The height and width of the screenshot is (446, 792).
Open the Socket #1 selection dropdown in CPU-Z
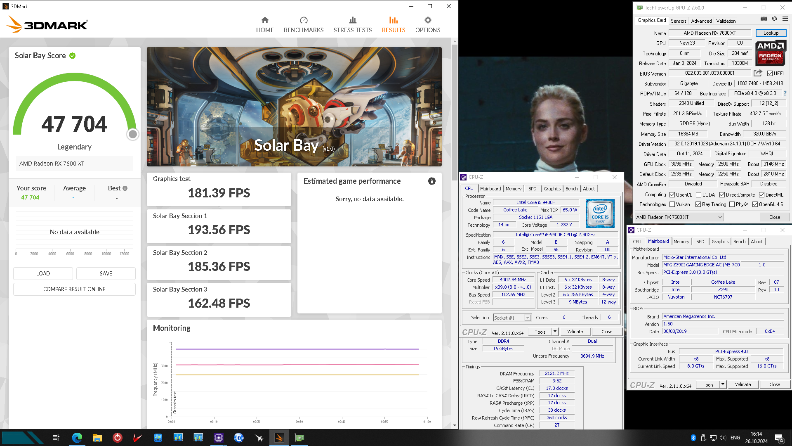512,318
